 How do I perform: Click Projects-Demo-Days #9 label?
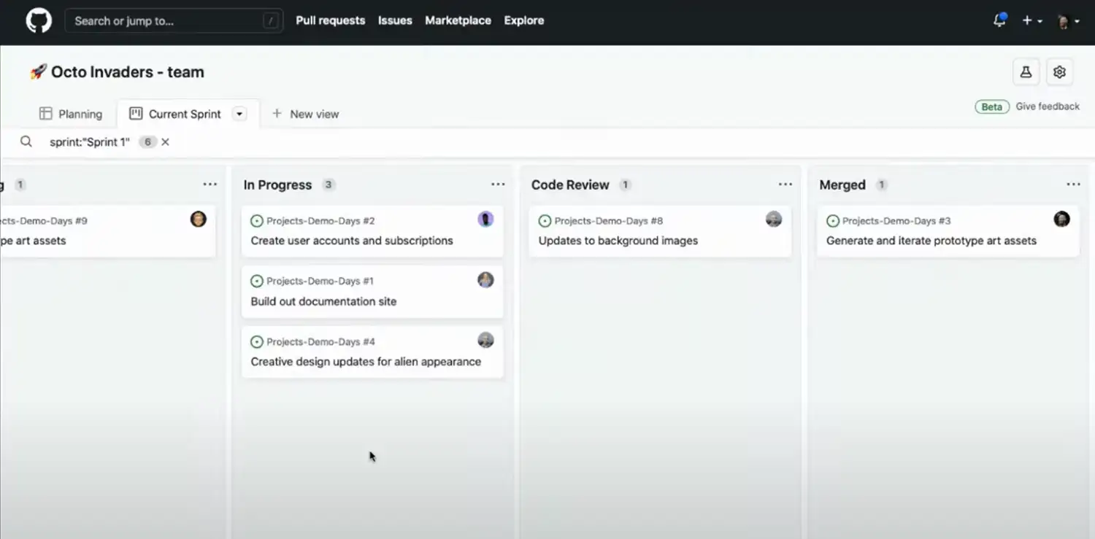[44, 221]
